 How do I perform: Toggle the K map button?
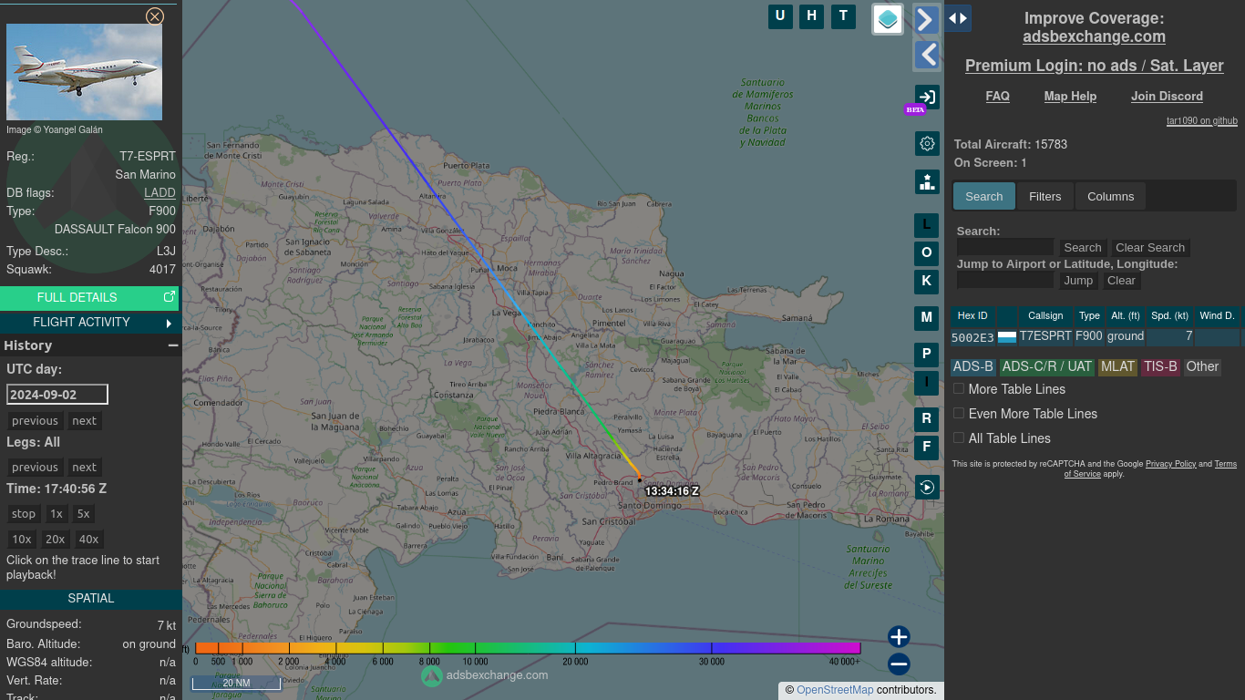[x=927, y=282]
